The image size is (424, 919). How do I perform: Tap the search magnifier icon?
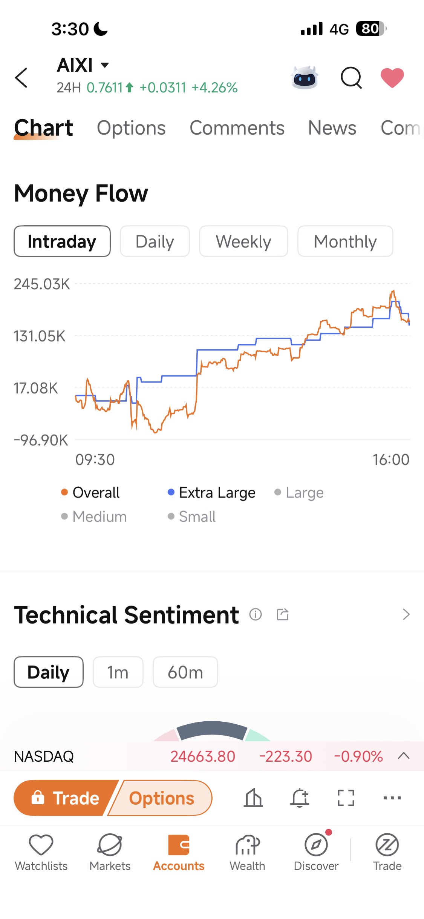pos(351,78)
